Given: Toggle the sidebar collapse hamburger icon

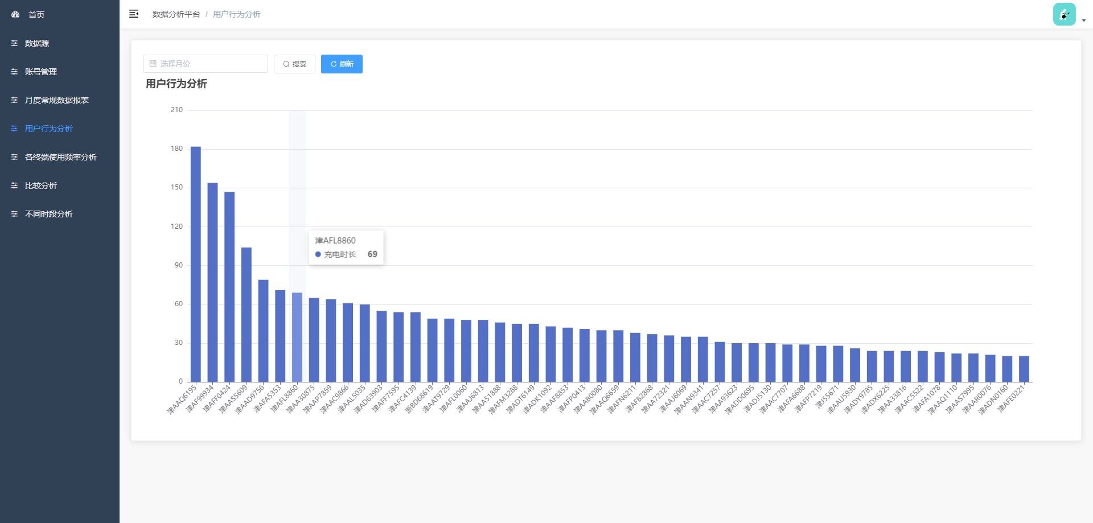Looking at the screenshot, I should (x=134, y=14).
